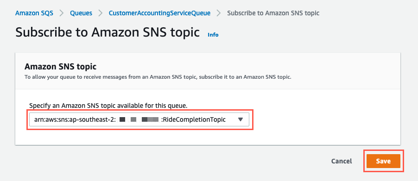This screenshot has height=181, width=418.
Task: Click the RideCompletionTopic text in the selector
Action: (x=194, y=120)
